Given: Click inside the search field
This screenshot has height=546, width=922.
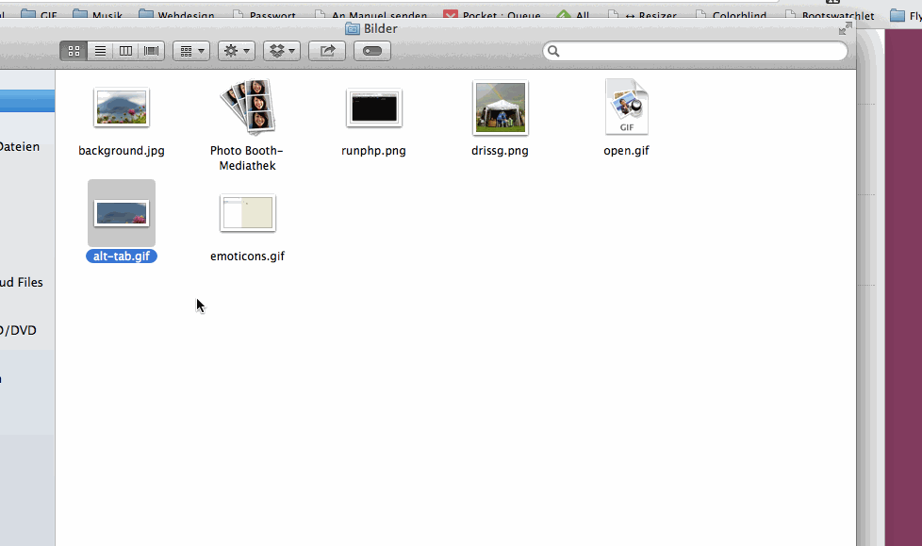Looking at the screenshot, I should (695, 50).
